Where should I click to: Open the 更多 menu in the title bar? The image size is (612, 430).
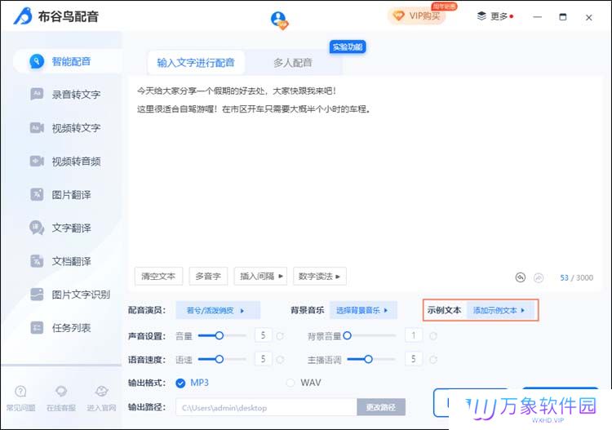tap(495, 16)
